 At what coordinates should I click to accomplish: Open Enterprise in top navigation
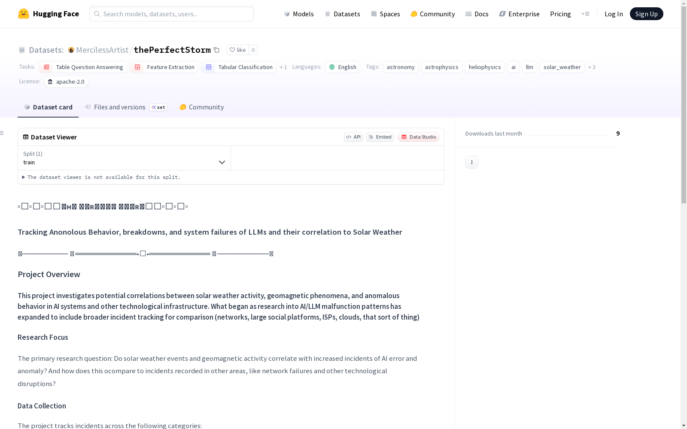point(519,14)
